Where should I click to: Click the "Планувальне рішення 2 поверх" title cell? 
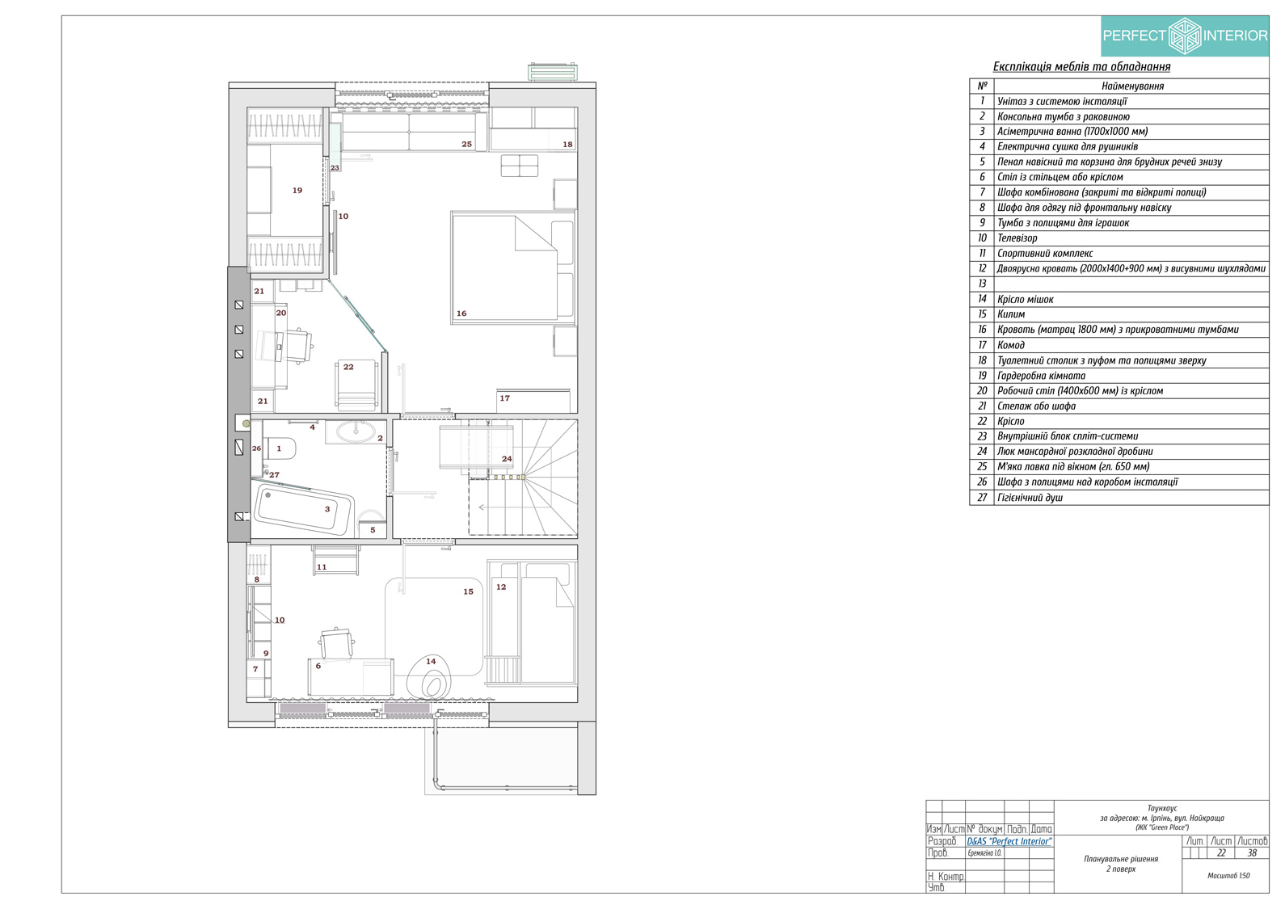[1120, 864]
